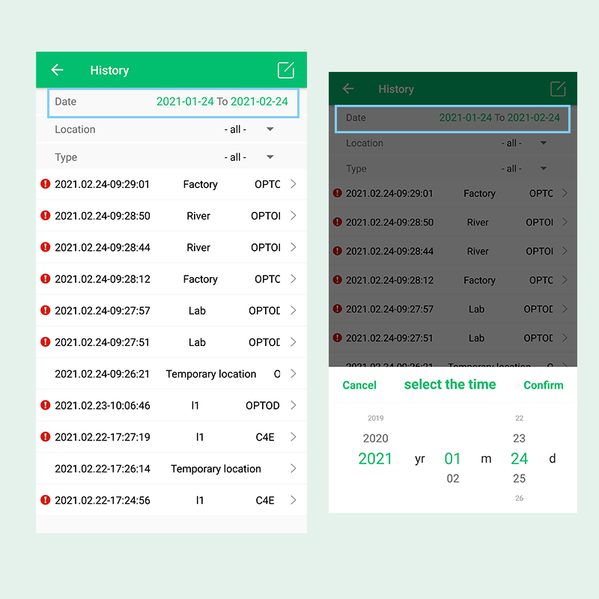Screen dimensions: 599x599
Task: Tap edit icon in left History header
Action: coord(286,70)
